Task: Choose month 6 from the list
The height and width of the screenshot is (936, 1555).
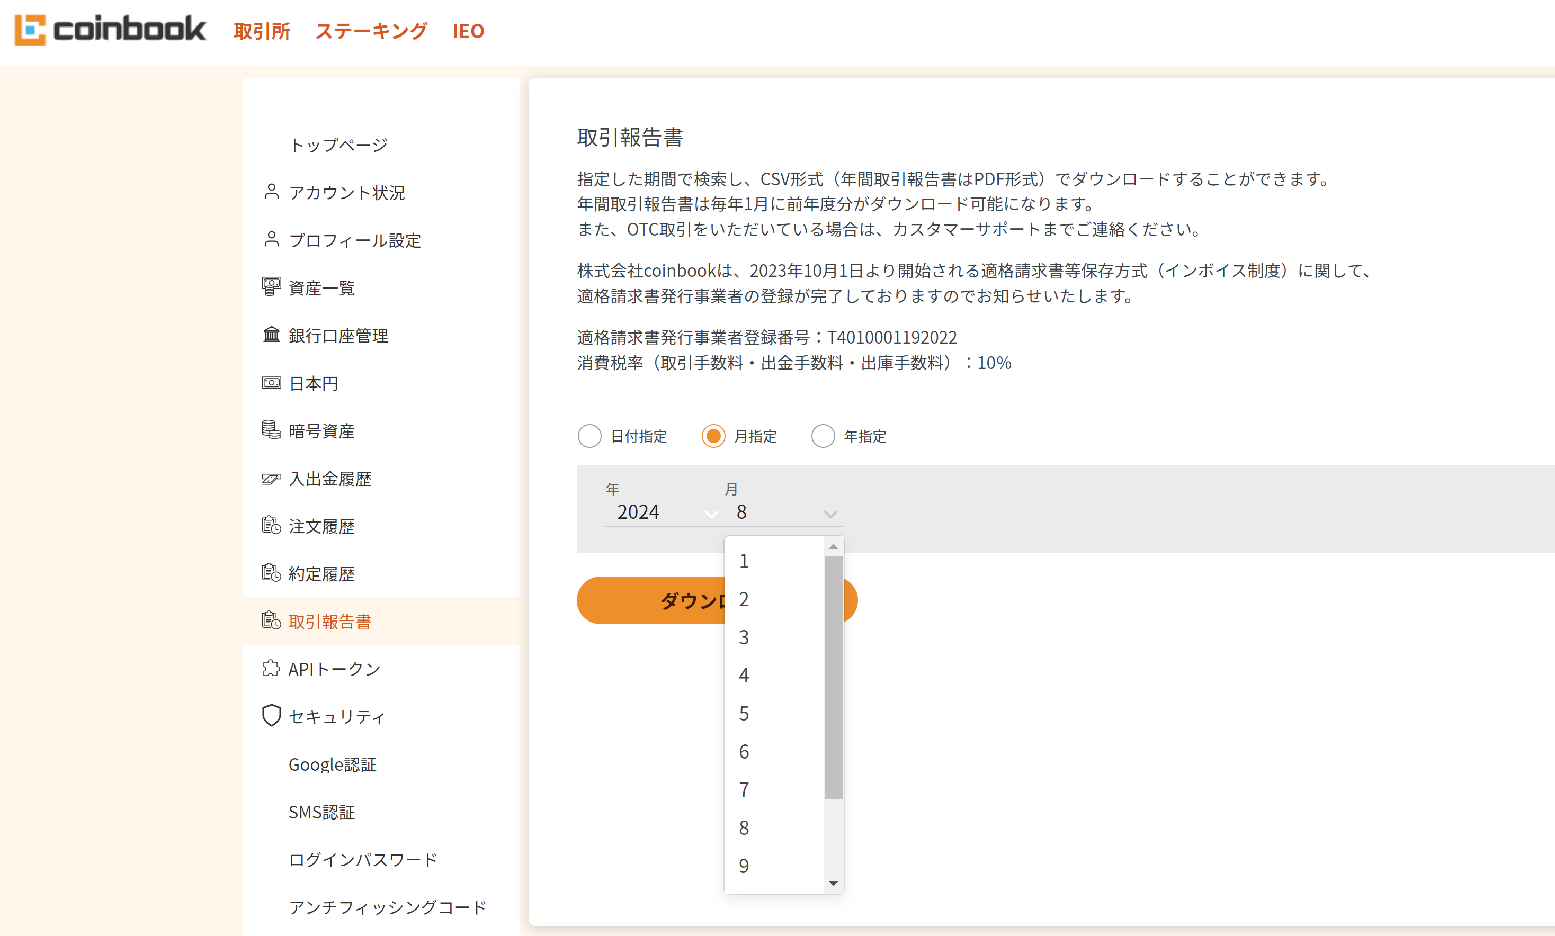Action: 775,751
